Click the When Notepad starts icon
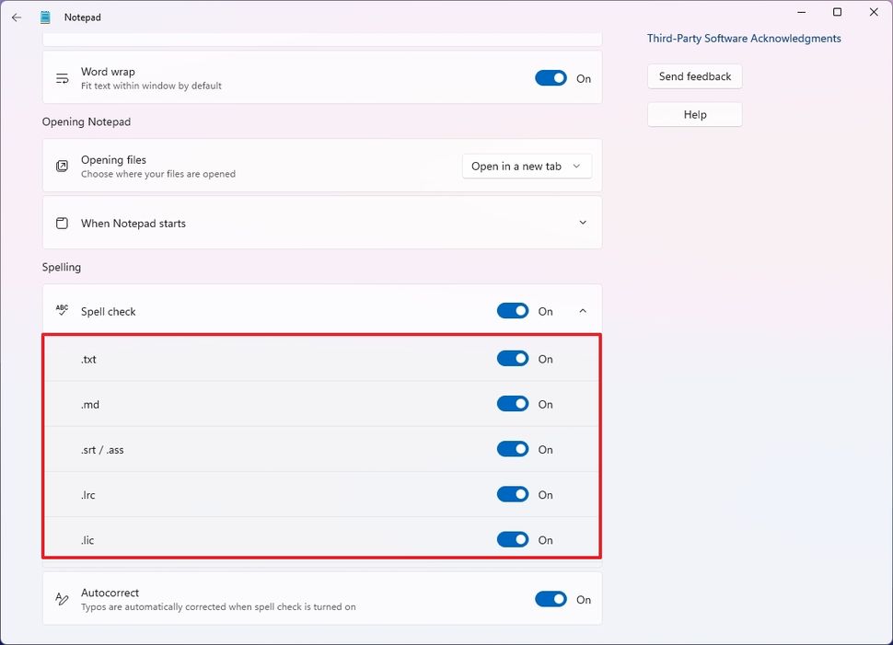The width and height of the screenshot is (893, 645). (62, 223)
